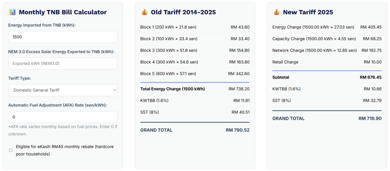Click the bar chart icon beside calculator title
390x171 pixels.
12,12
